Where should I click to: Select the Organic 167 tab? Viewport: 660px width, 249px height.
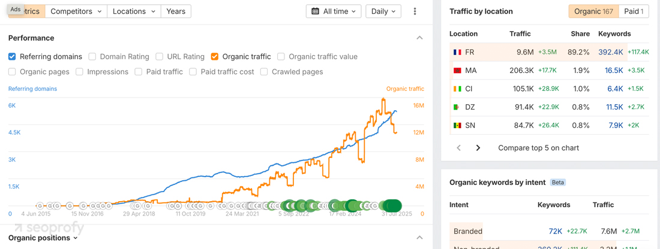point(593,11)
